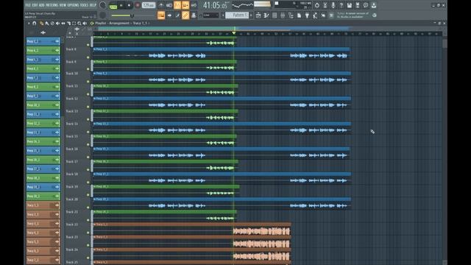Open the playlist options arrow menu

pos(29,23)
